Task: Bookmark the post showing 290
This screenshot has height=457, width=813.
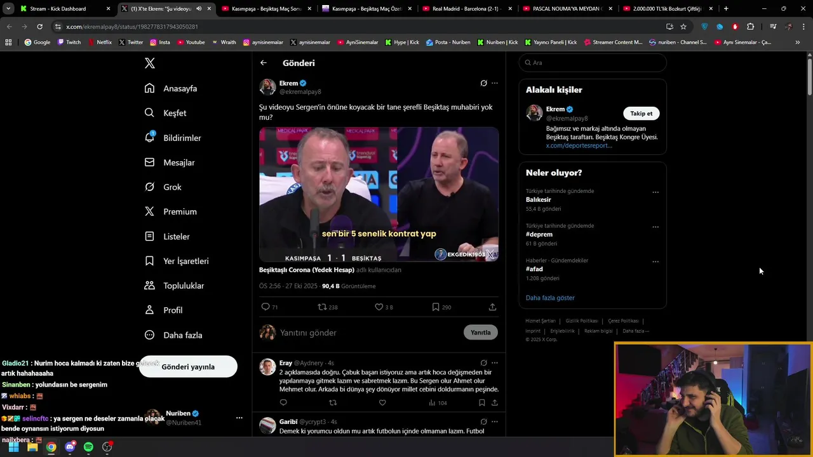Action: click(441, 307)
